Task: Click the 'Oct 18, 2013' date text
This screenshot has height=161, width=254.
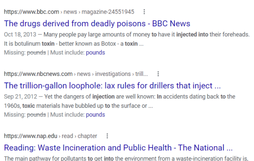Action: pyautogui.click(x=20, y=35)
